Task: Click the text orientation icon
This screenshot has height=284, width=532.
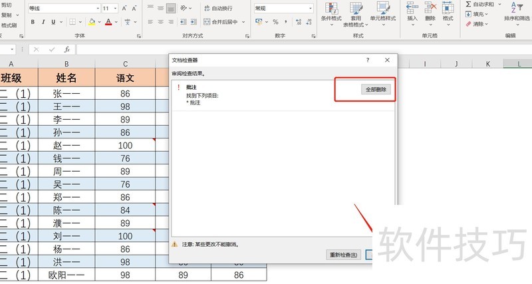Action: (x=184, y=8)
